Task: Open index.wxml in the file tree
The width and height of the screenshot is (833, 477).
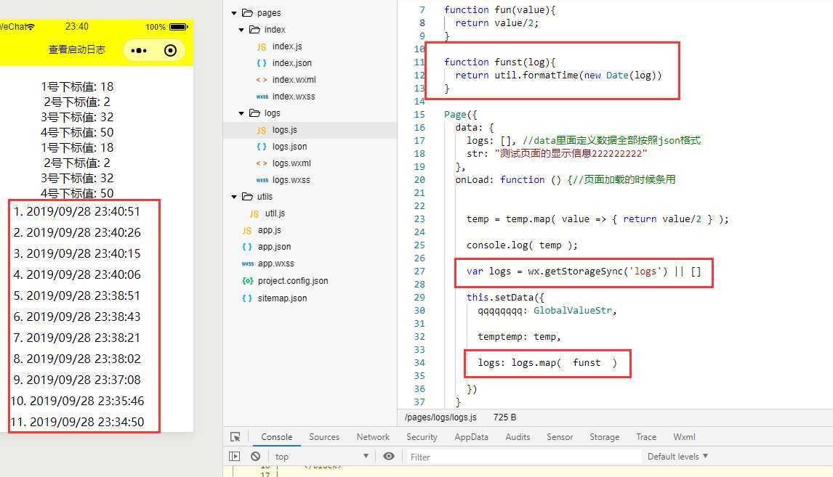Action: [x=294, y=80]
